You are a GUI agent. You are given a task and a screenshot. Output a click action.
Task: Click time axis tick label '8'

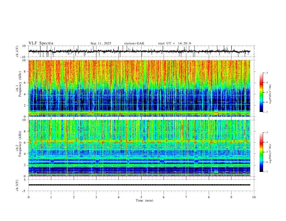(x=209, y=197)
